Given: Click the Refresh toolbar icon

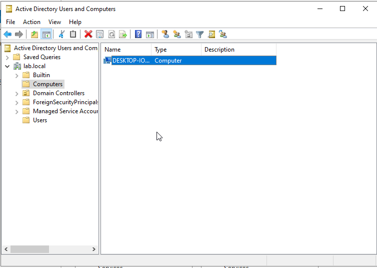Looking at the screenshot, I should (111, 34).
